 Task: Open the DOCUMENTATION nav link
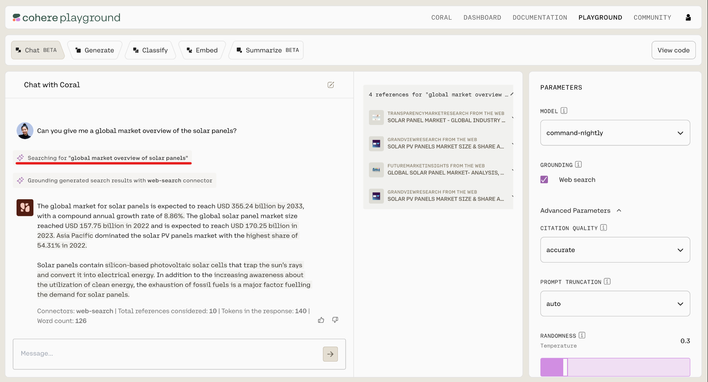[x=540, y=18]
